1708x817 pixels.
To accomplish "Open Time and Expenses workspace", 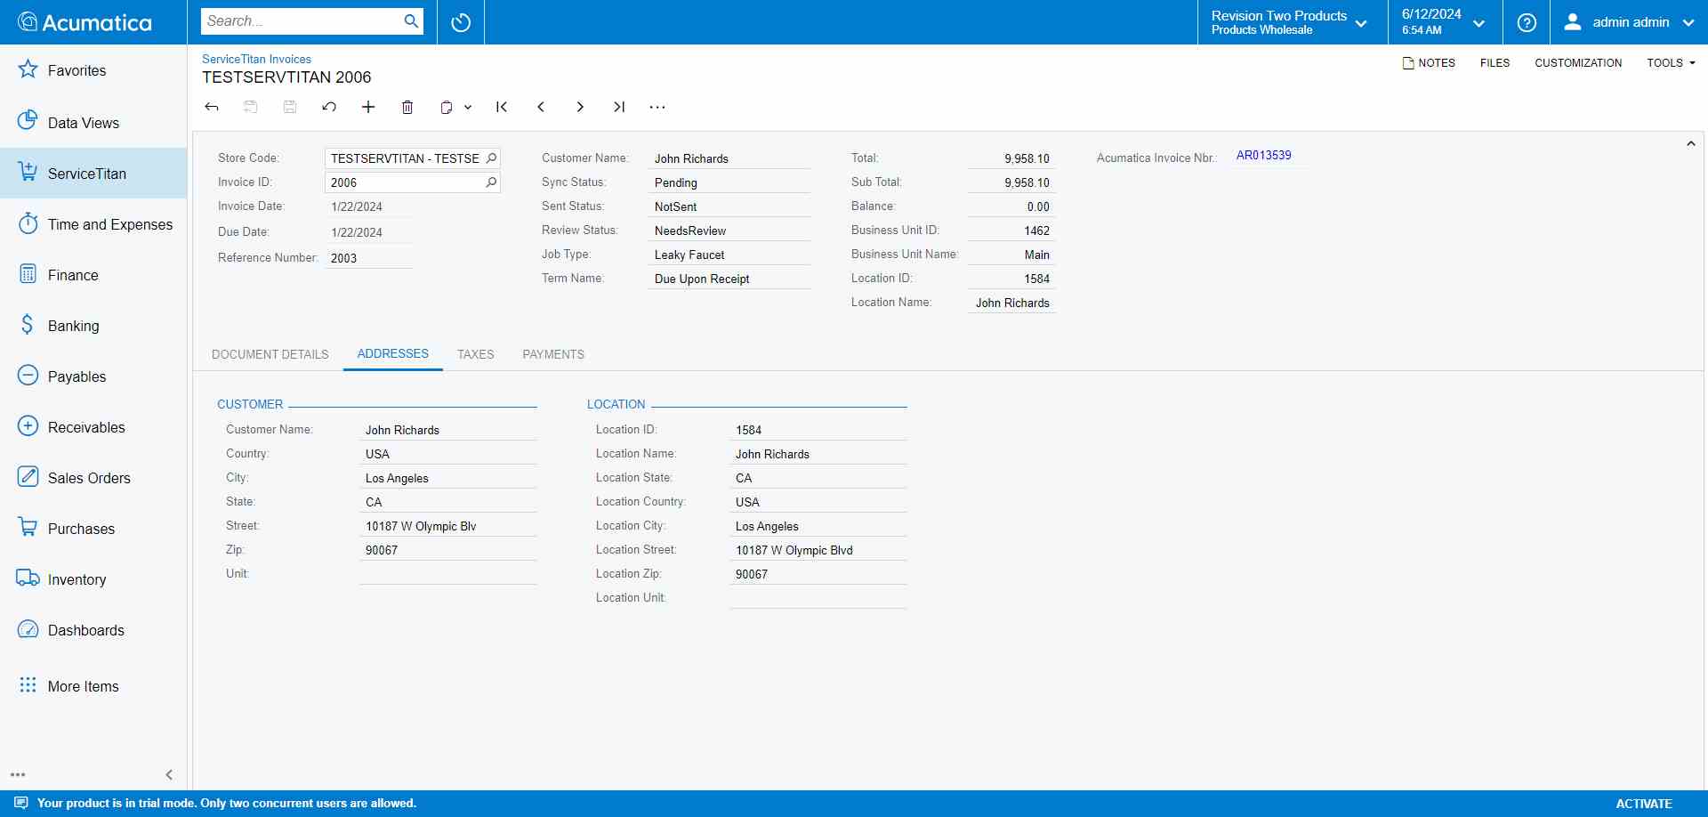I will [x=93, y=224].
